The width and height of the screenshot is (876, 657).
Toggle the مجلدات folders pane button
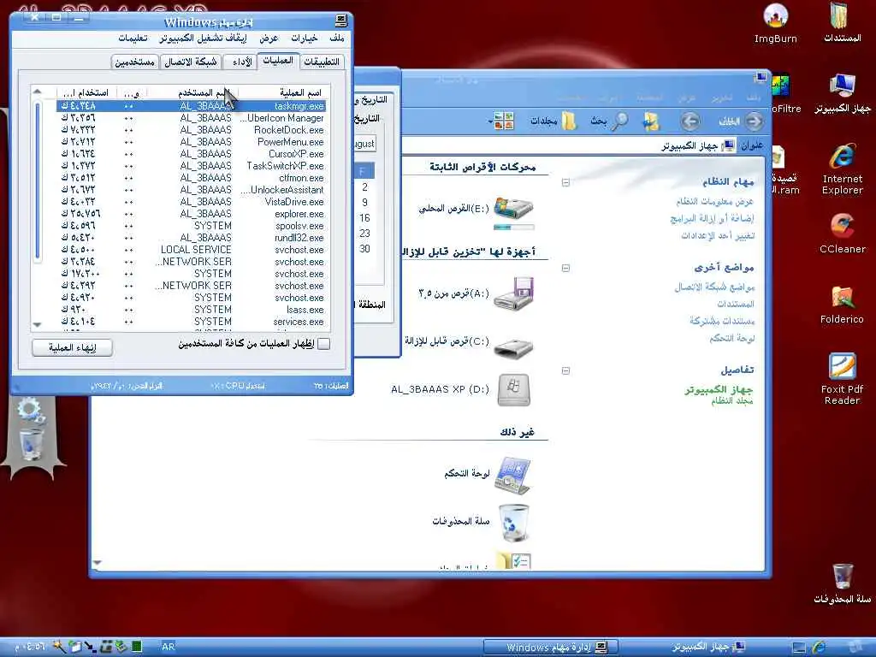552,121
